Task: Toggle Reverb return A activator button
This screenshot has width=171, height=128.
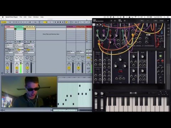Action: point(69,68)
